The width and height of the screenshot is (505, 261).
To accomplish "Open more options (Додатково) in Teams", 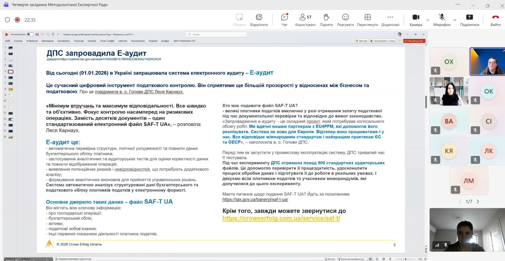I will point(390,20).
